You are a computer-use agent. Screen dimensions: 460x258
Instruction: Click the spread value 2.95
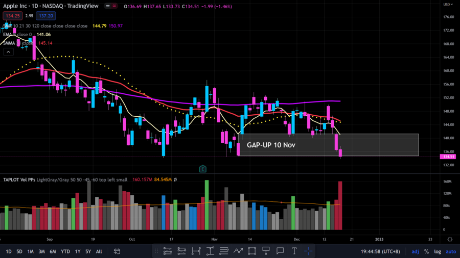29,16
